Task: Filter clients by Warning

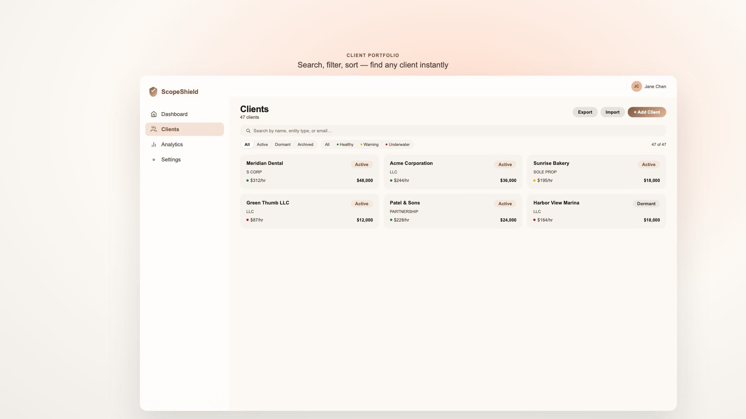Action: (370, 145)
